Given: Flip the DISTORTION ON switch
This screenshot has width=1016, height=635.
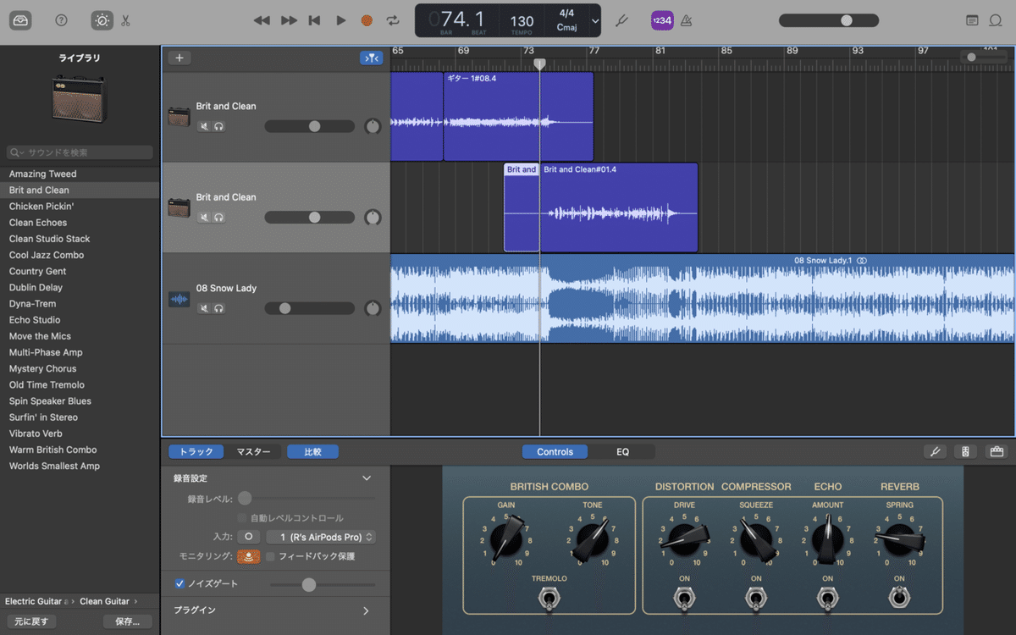Looking at the screenshot, I should point(684,599).
